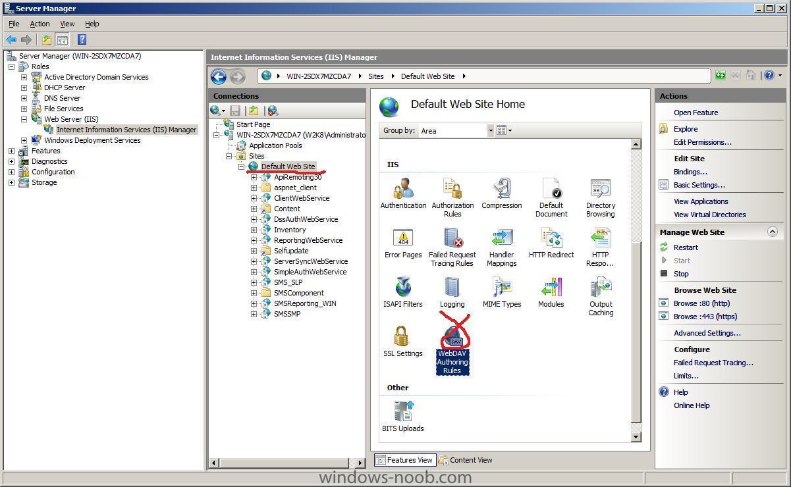Restart the web site
The height and width of the screenshot is (487, 791).
686,247
